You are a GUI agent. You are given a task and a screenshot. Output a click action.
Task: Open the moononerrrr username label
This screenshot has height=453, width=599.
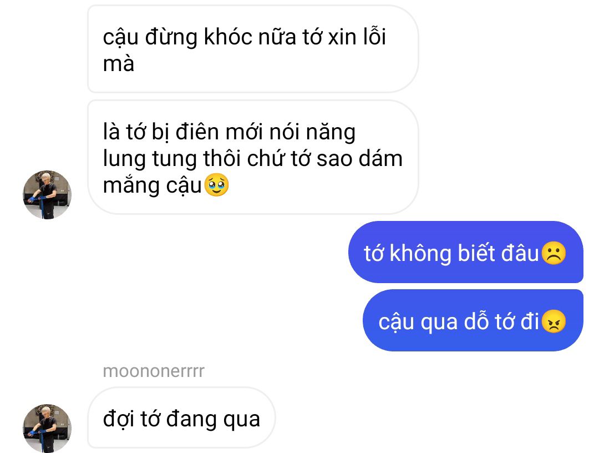click(x=154, y=371)
